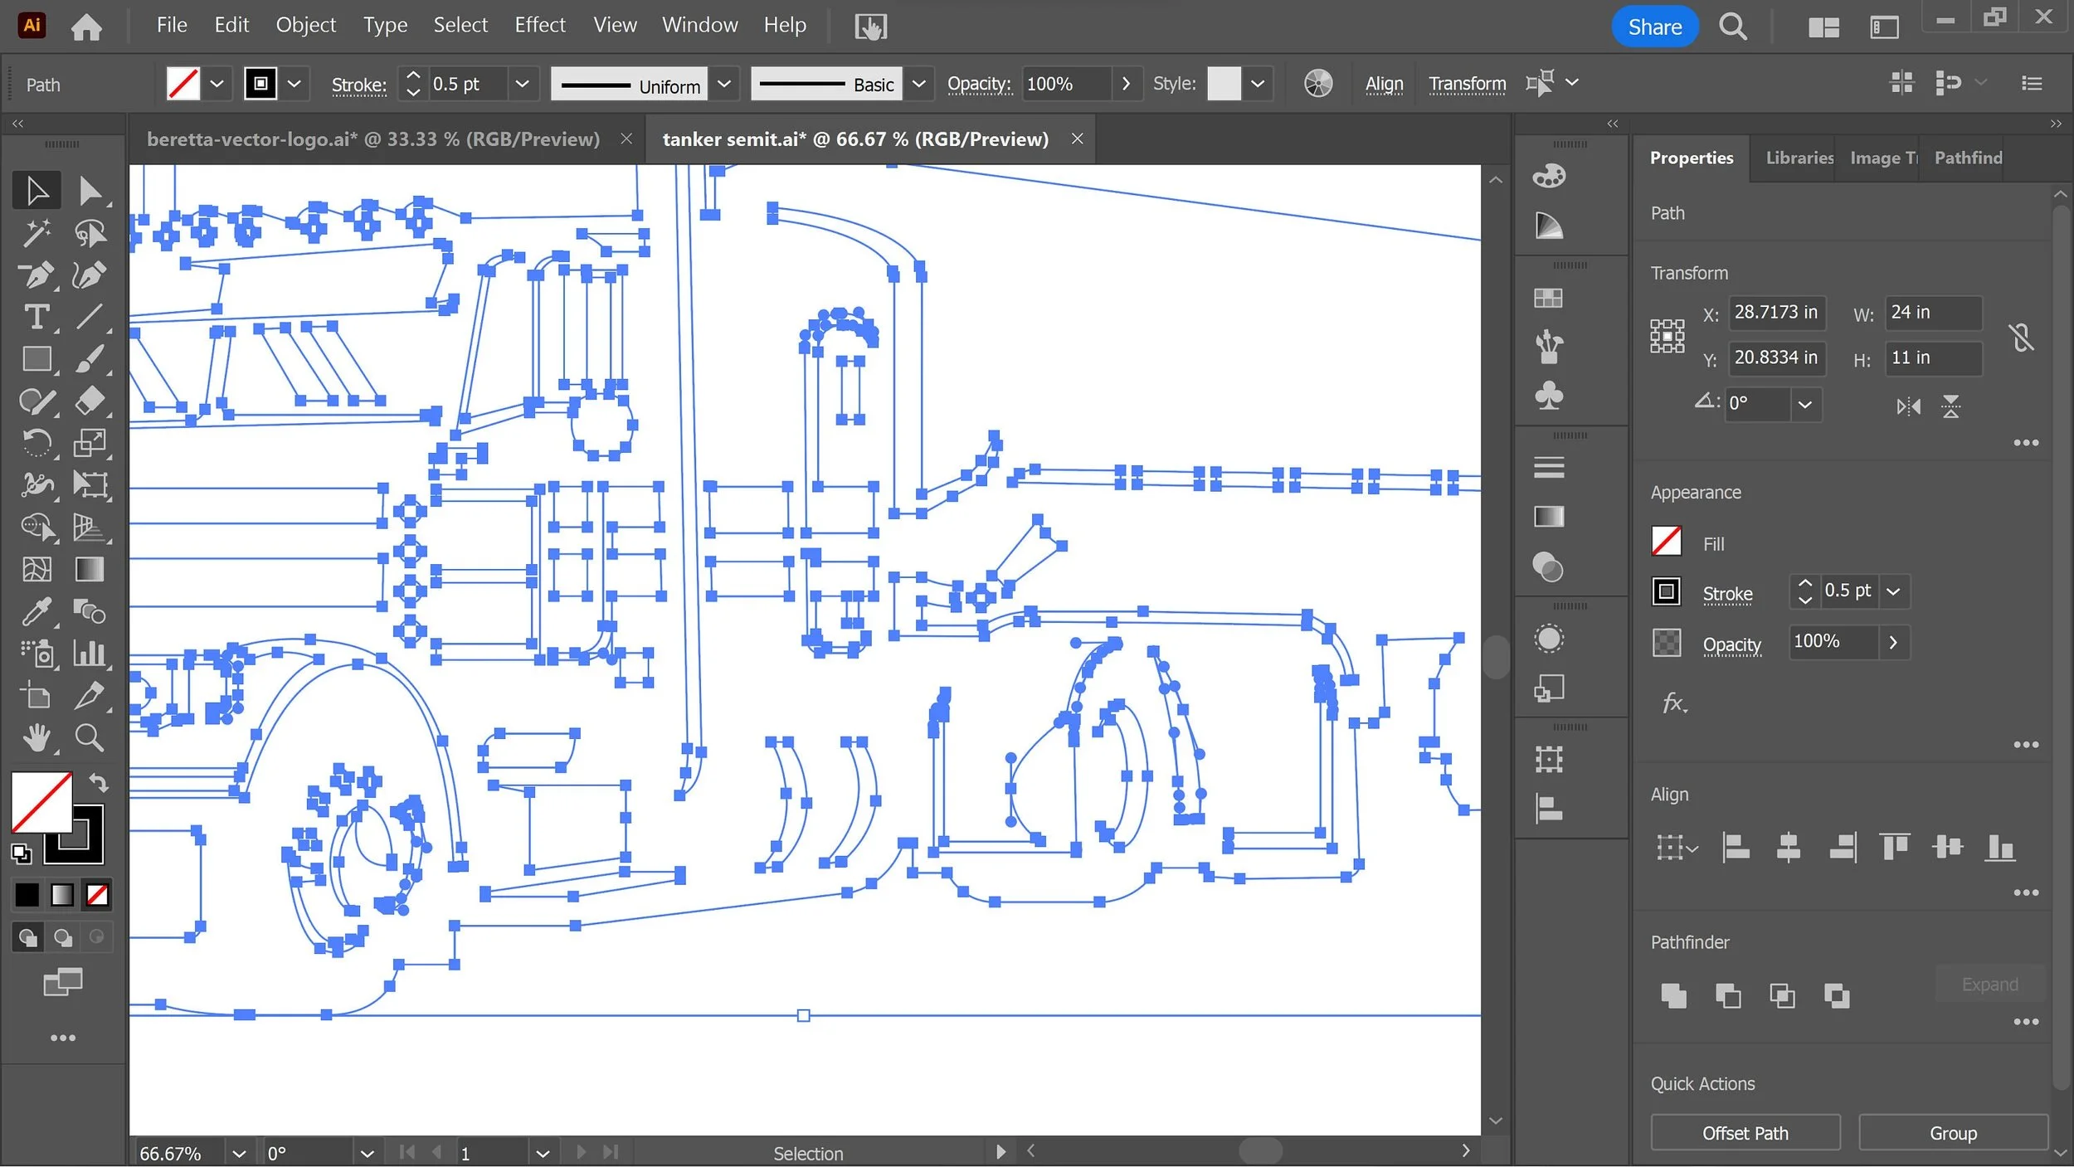Screen dimensions: 2074x1167
Task: Open the Transform link in control bar
Action: (x=1467, y=84)
